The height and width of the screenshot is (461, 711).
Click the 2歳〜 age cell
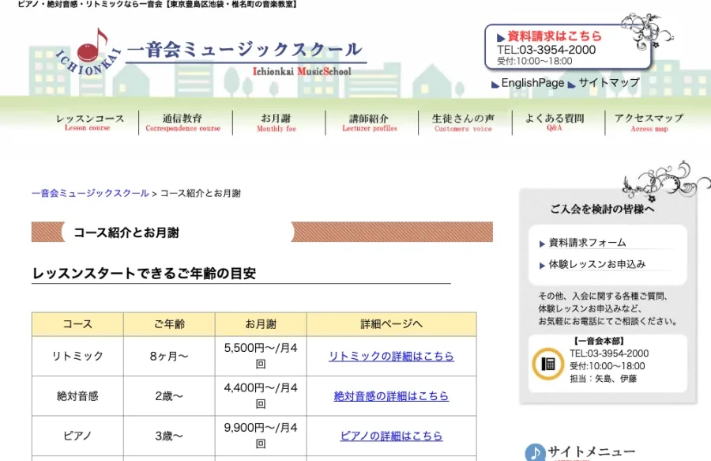click(x=169, y=396)
